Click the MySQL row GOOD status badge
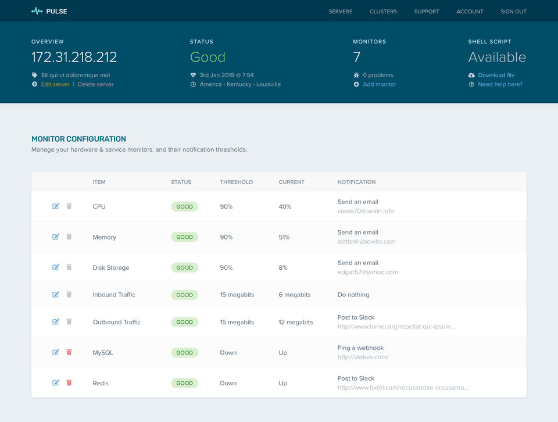 pyautogui.click(x=185, y=353)
